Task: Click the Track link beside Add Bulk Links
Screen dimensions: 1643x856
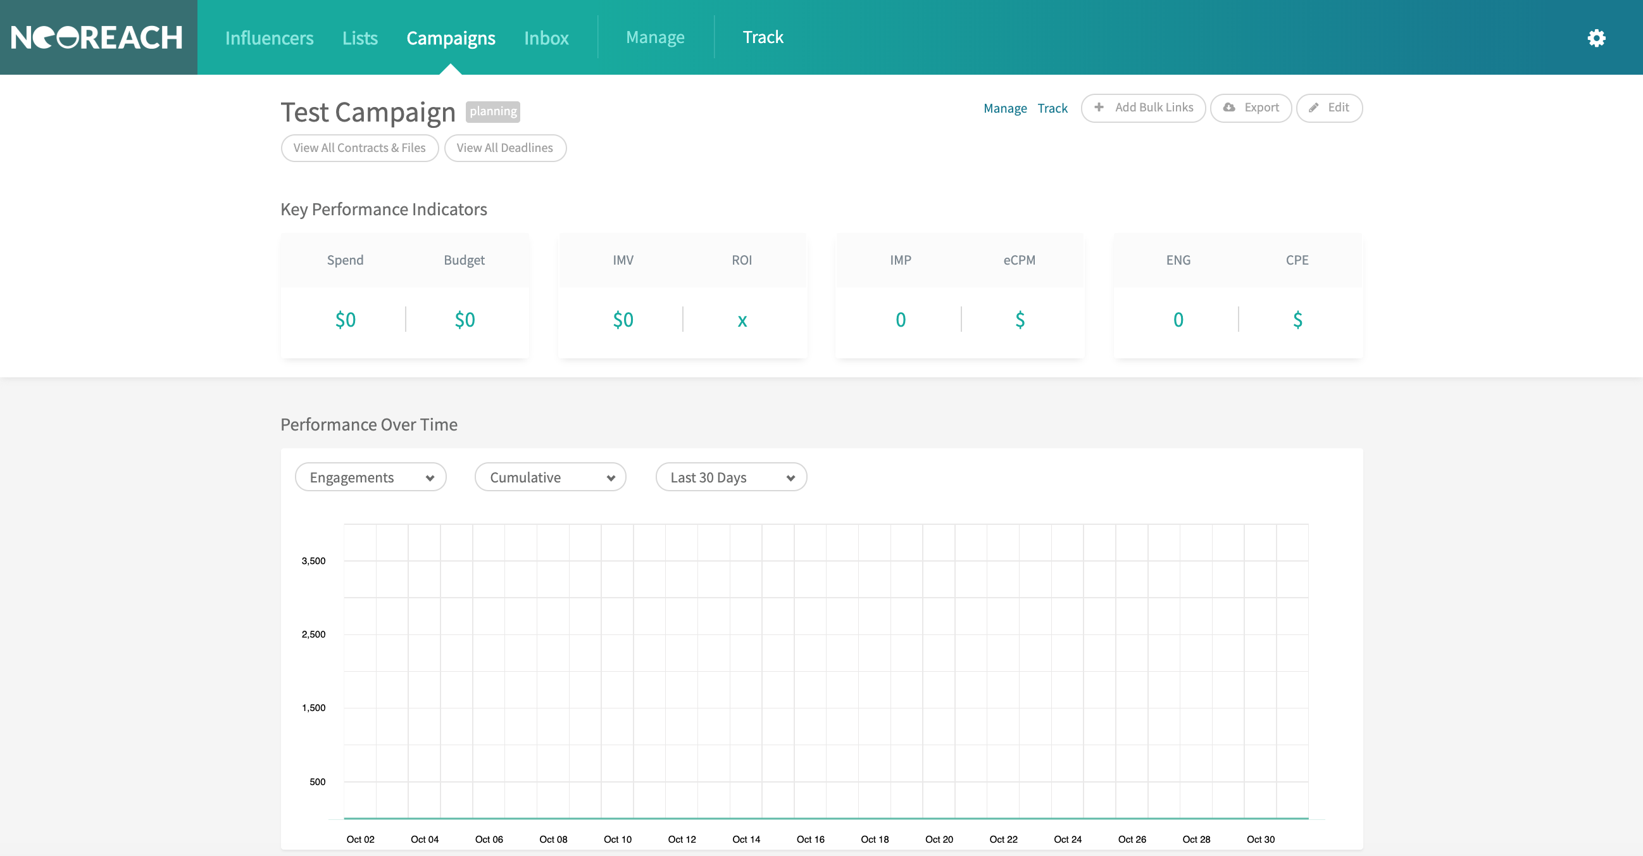Action: 1053,108
